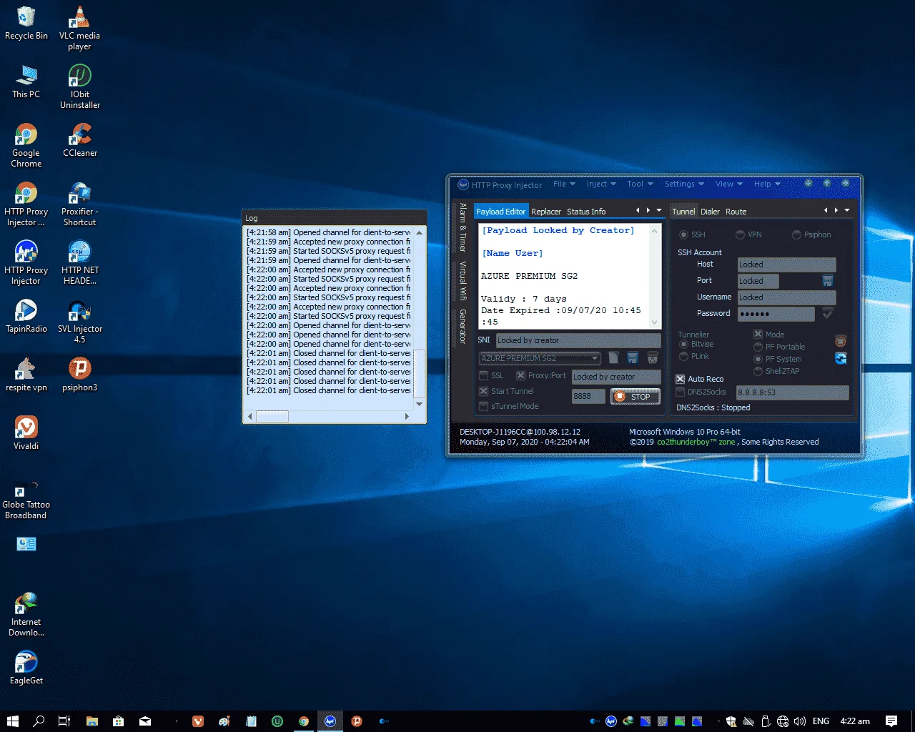Open the Alarm & Timer side tab
This screenshot has width=915, height=732.
coord(463,227)
